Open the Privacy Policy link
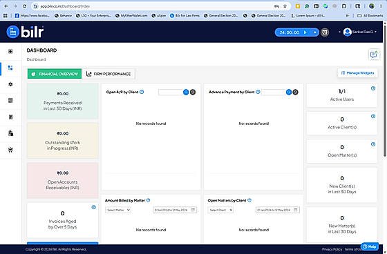Screen dimensions: 387x254 click(332, 249)
